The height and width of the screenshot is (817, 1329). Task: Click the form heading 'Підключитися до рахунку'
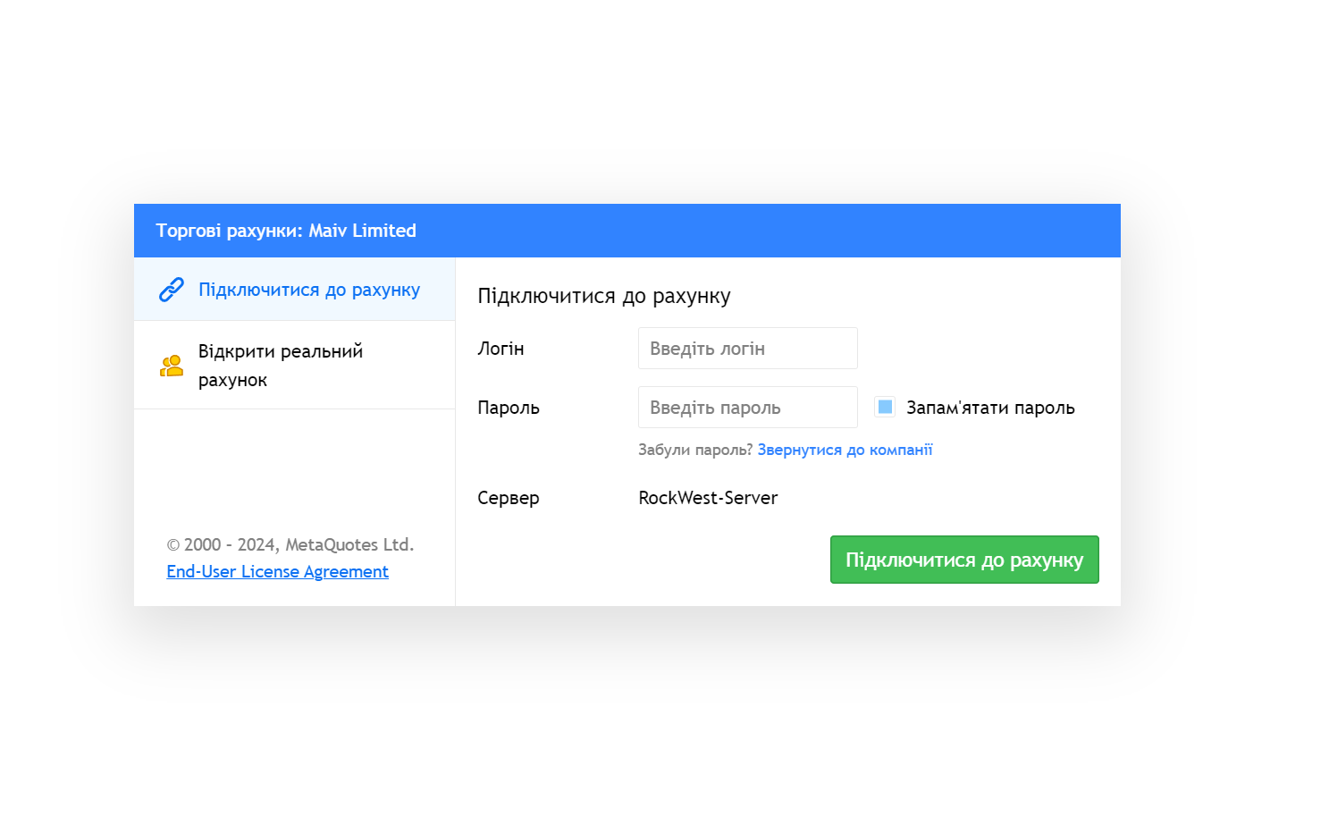click(x=604, y=296)
